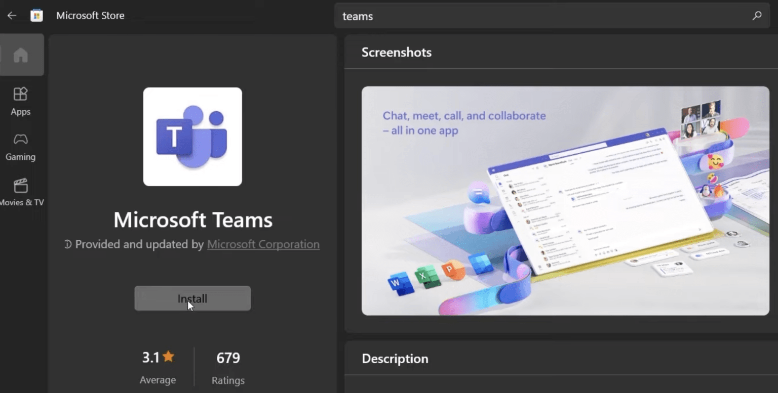Switch to the Apps tab

[20, 101]
